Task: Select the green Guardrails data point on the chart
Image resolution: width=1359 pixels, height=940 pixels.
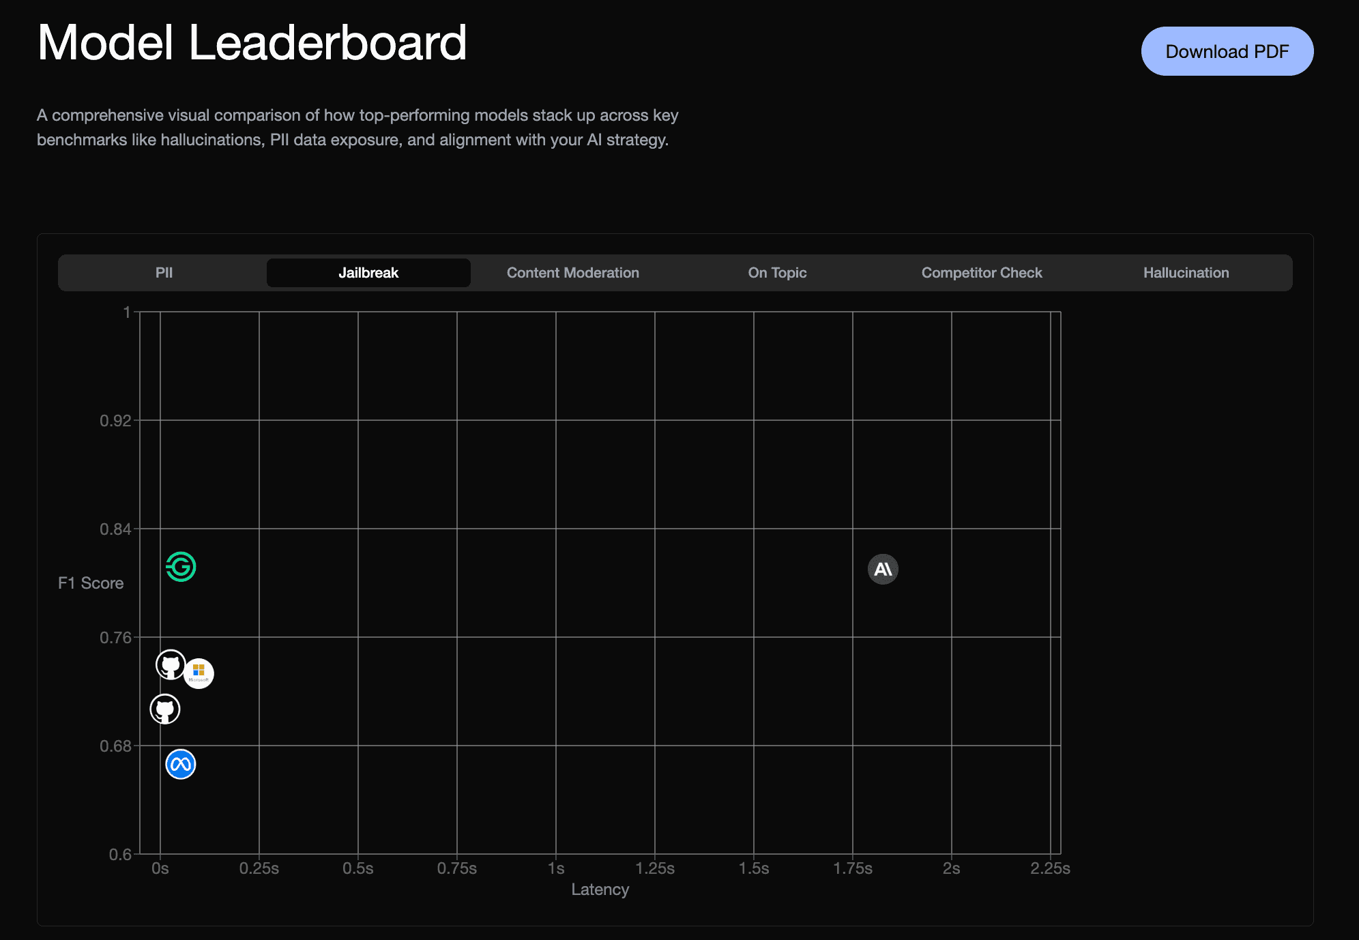Action: [x=180, y=567]
